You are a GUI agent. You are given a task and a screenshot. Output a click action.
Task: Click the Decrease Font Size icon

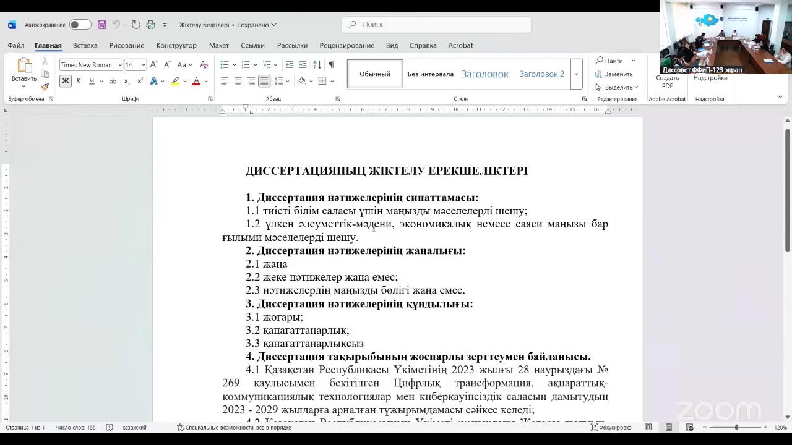166,65
